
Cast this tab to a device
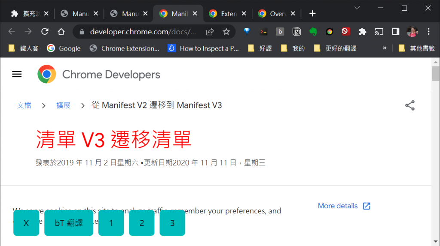(379, 32)
